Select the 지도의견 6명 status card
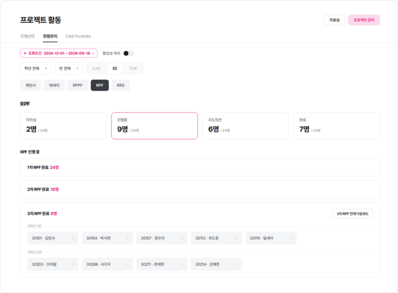 (x=246, y=126)
